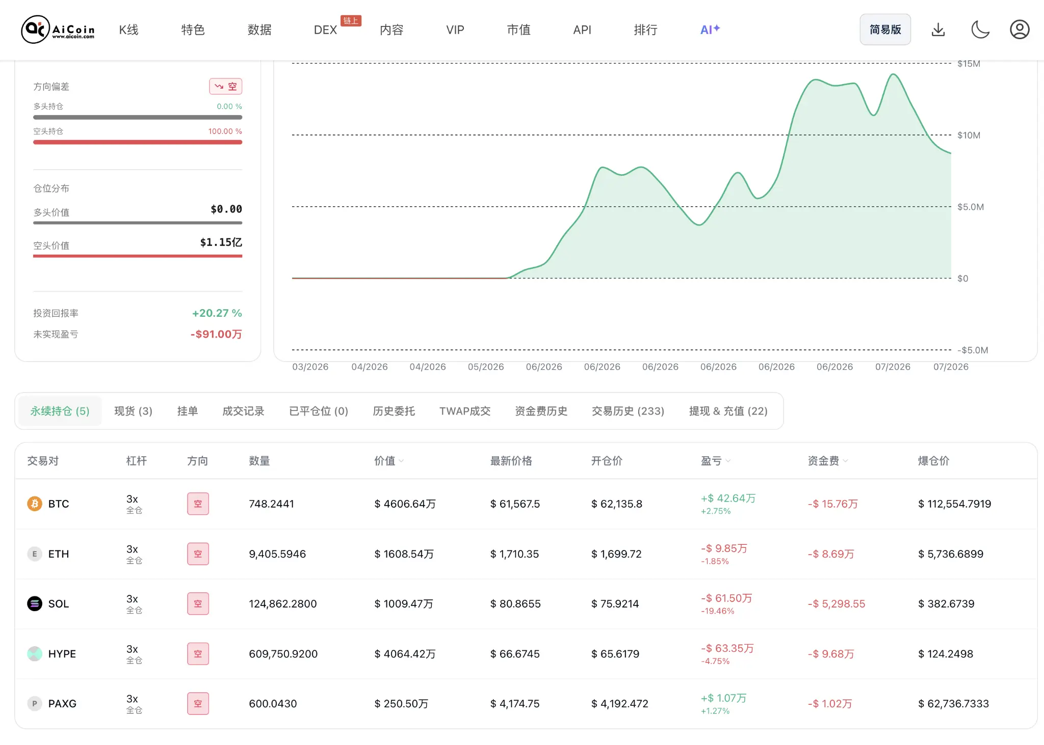Click the 07/2026 last axis label

pos(951,367)
